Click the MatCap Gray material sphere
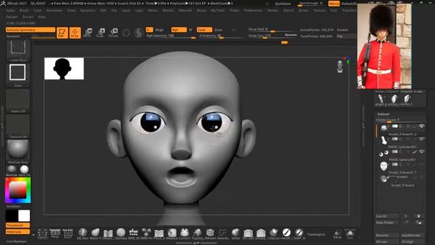 point(18,150)
